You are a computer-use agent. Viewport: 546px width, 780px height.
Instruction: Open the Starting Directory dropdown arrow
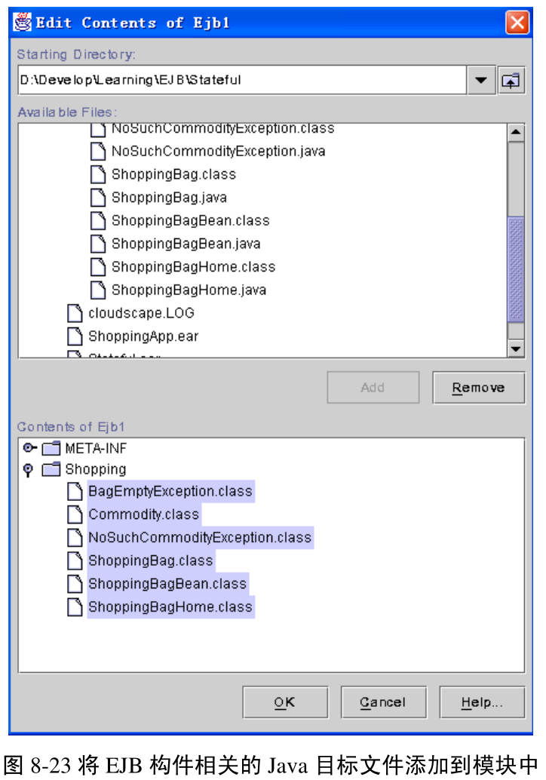480,80
